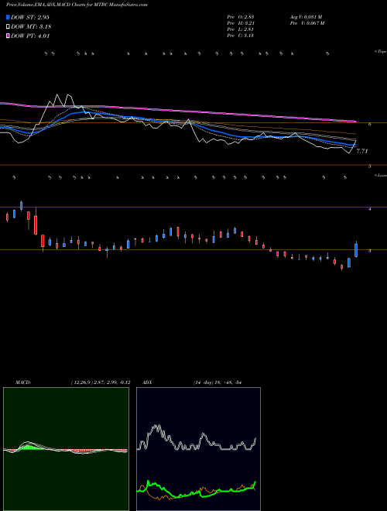Click the 'Avg V: 0.031 M' value
This screenshot has height=511, width=387.
pyautogui.click(x=306, y=17)
